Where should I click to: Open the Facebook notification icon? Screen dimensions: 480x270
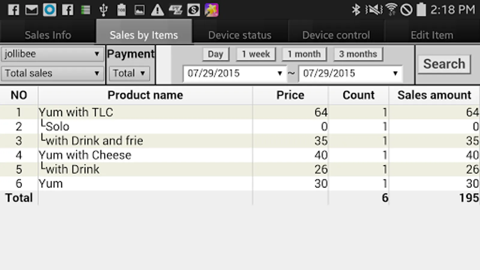click(13, 10)
